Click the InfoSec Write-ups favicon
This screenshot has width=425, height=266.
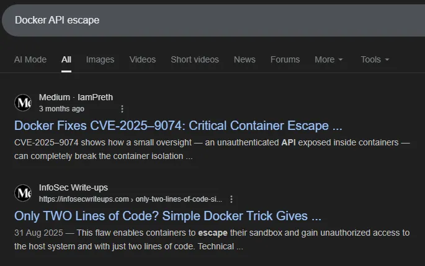[x=23, y=193]
